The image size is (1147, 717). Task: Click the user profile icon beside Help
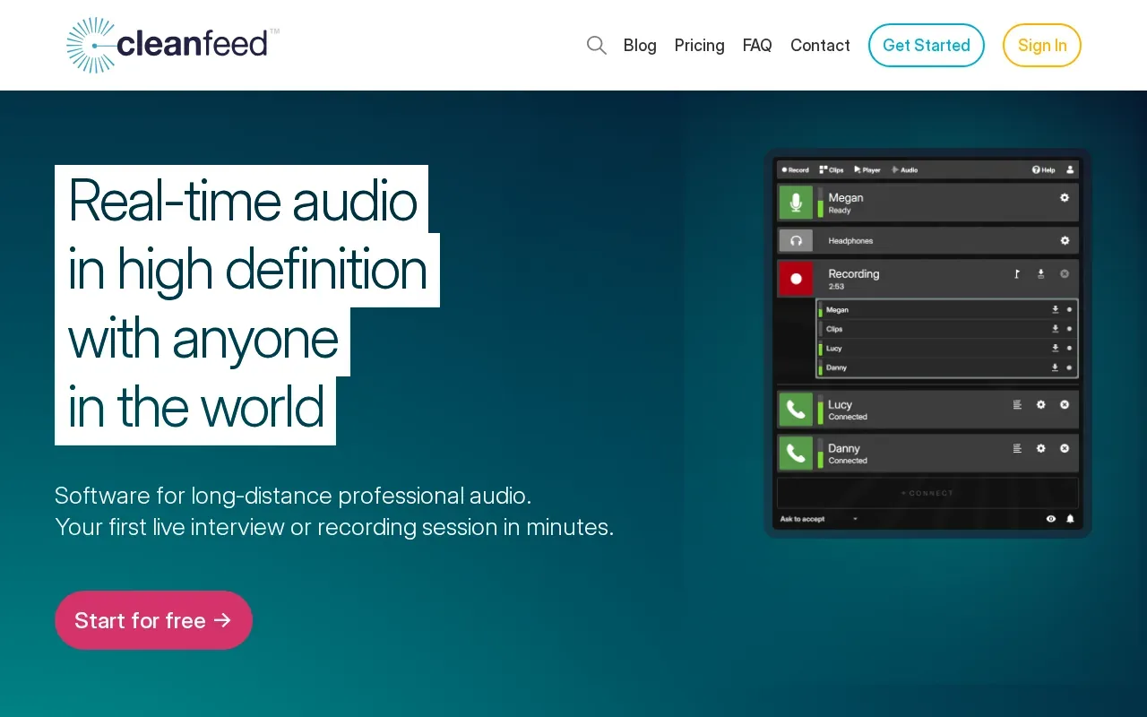(x=1069, y=169)
